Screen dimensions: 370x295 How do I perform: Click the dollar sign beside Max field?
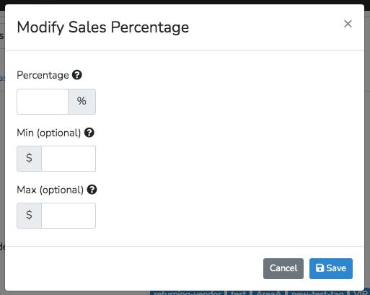(x=29, y=216)
